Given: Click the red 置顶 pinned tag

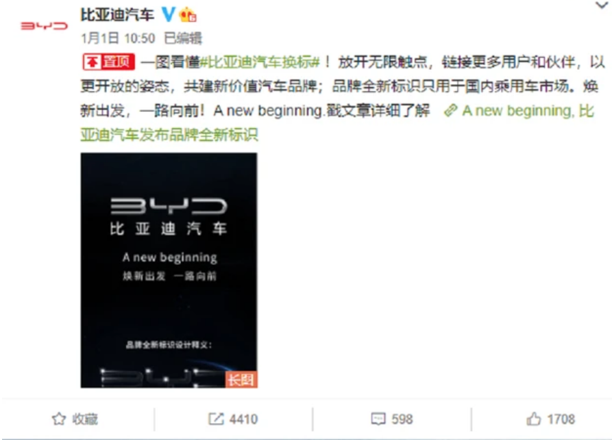Looking at the screenshot, I should point(108,62).
